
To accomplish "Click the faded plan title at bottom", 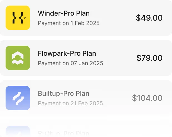I will [x=63, y=133].
